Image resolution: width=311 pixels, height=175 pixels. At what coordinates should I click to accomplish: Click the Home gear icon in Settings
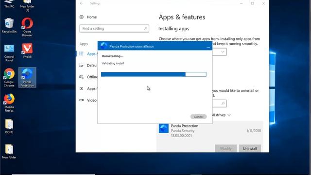click(82, 17)
